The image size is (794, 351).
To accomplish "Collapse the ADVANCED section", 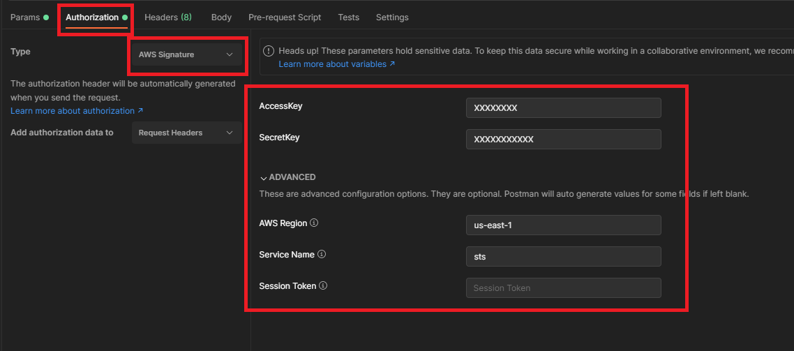I will (x=287, y=177).
